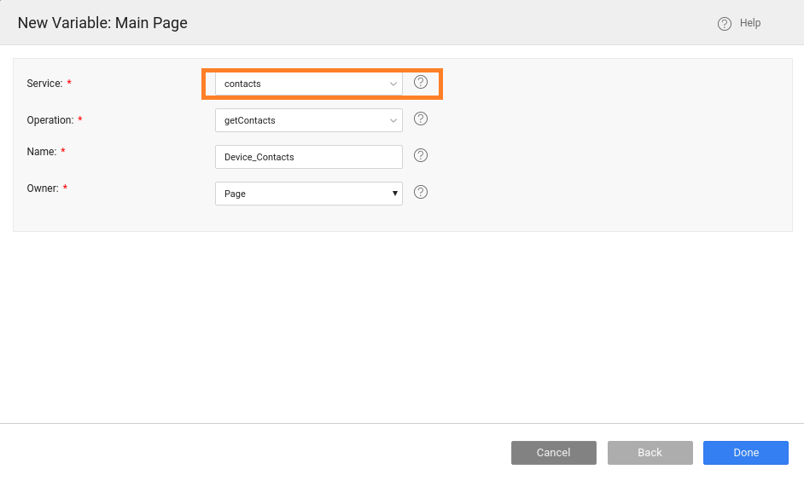Click the black triangle arrow in Owner select
804x481 pixels.
(x=395, y=194)
